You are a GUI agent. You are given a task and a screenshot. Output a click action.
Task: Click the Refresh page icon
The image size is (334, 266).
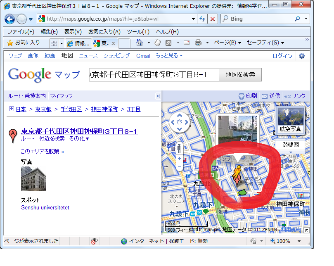point(202,19)
